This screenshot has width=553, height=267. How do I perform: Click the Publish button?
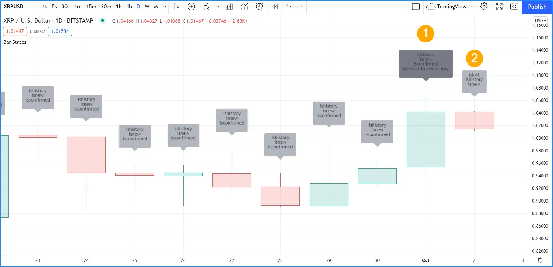click(537, 7)
